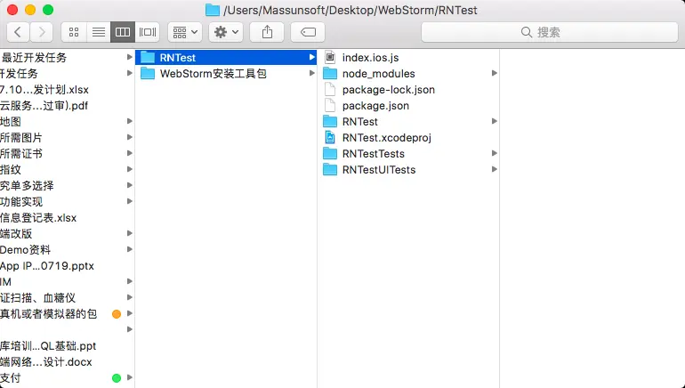
Task: Click the search magnifier icon
Action: [x=527, y=32]
